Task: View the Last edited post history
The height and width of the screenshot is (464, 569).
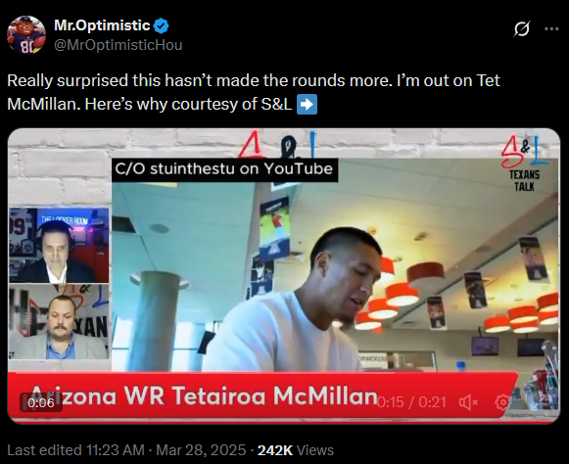Action: click(75, 450)
